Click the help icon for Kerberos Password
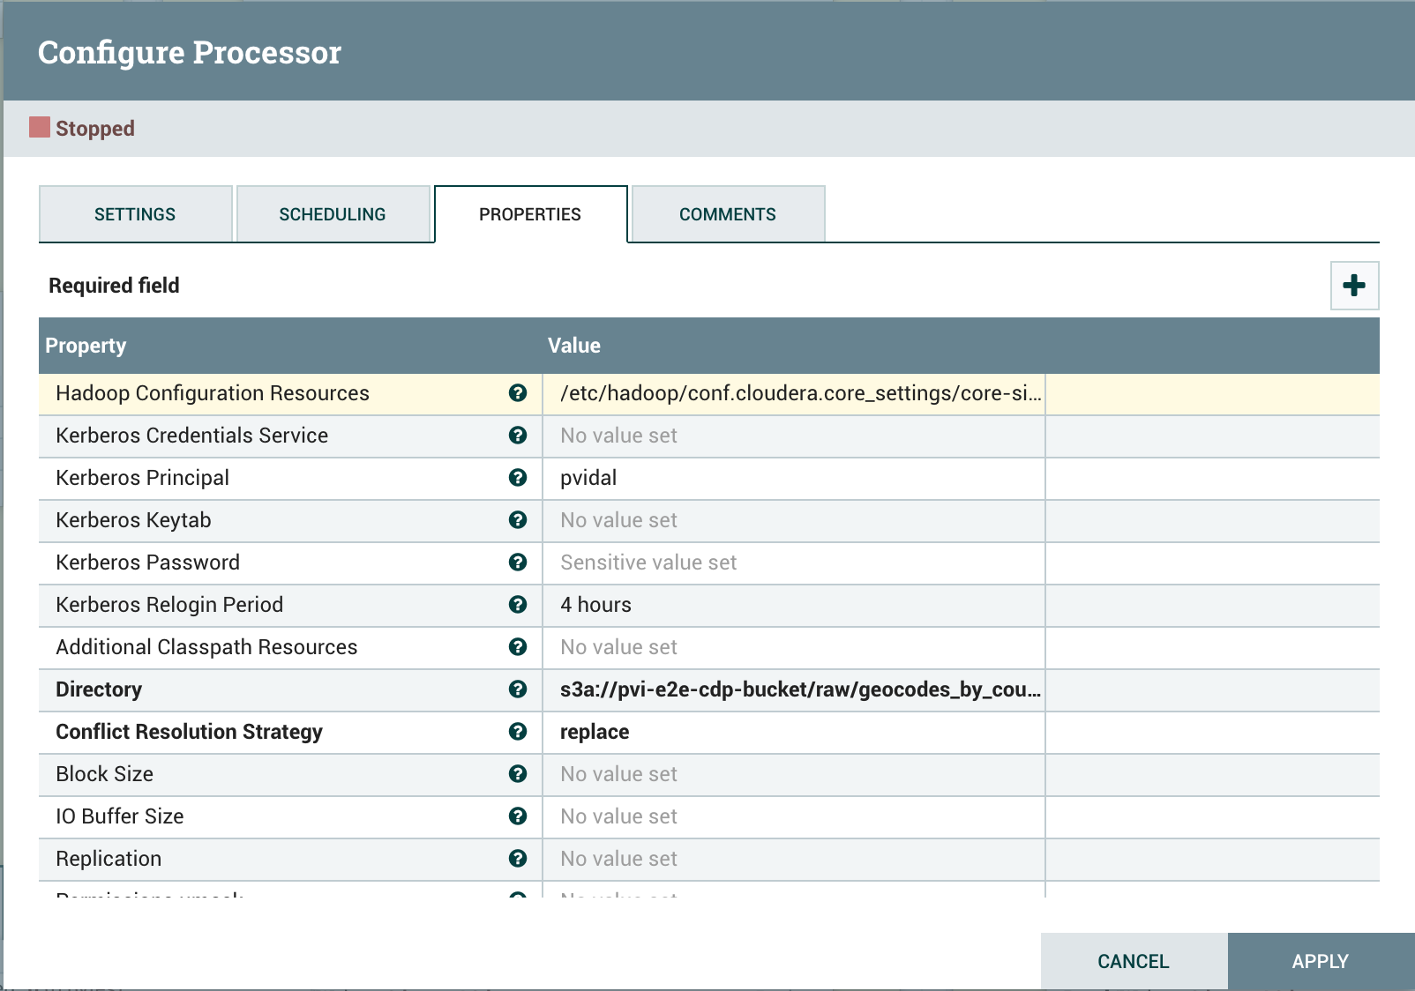 (x=517, y=563)
